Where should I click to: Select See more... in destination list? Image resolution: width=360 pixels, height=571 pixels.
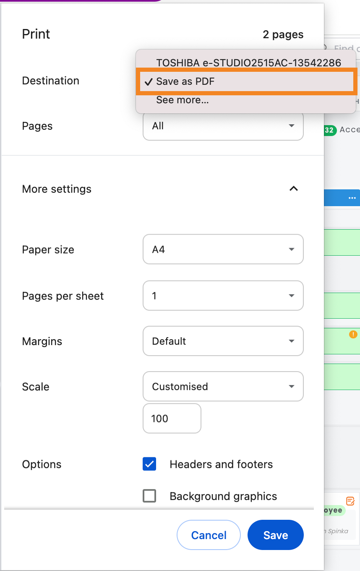[x=183, y=100]
